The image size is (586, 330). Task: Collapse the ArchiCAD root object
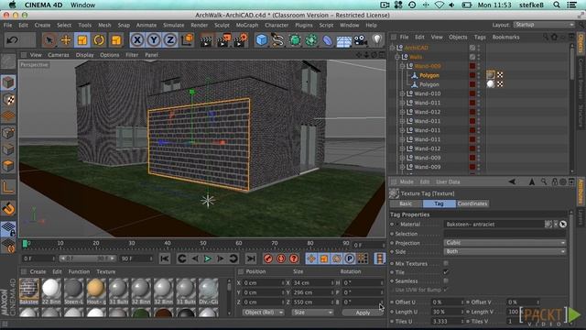click(392, 48)
